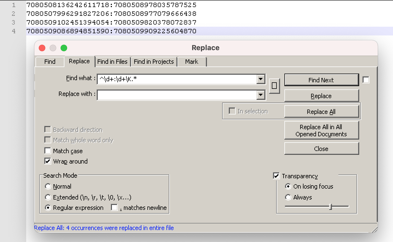Click the Replace All button
The image size is (393, 242).
click(x=321, y=112)
